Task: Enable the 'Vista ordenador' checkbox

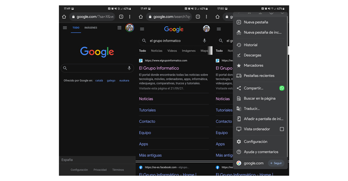Action: coord(282,129)
